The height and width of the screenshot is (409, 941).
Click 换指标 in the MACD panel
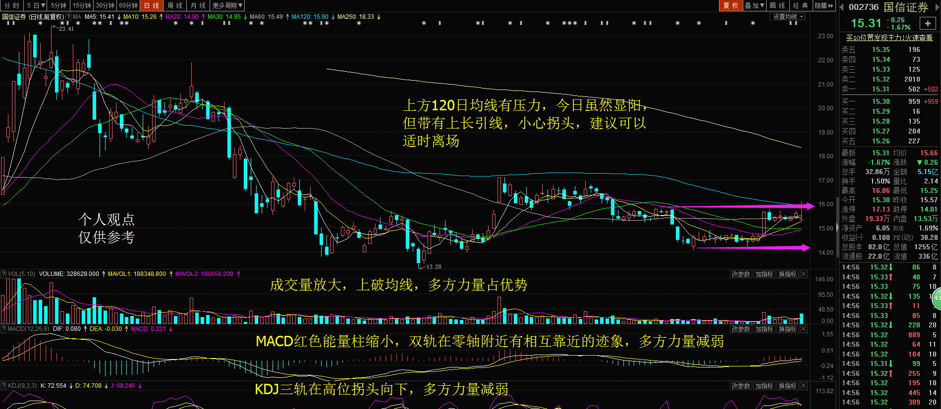(x=788, y=329)
